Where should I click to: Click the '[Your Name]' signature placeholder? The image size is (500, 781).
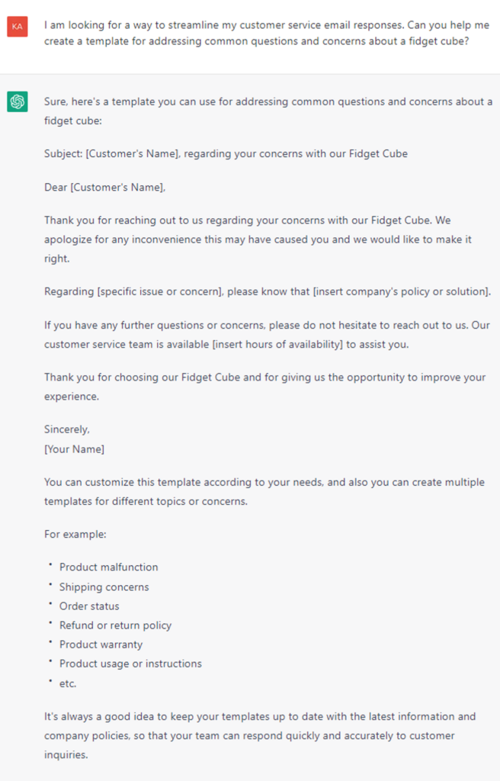tap(74, 449)
